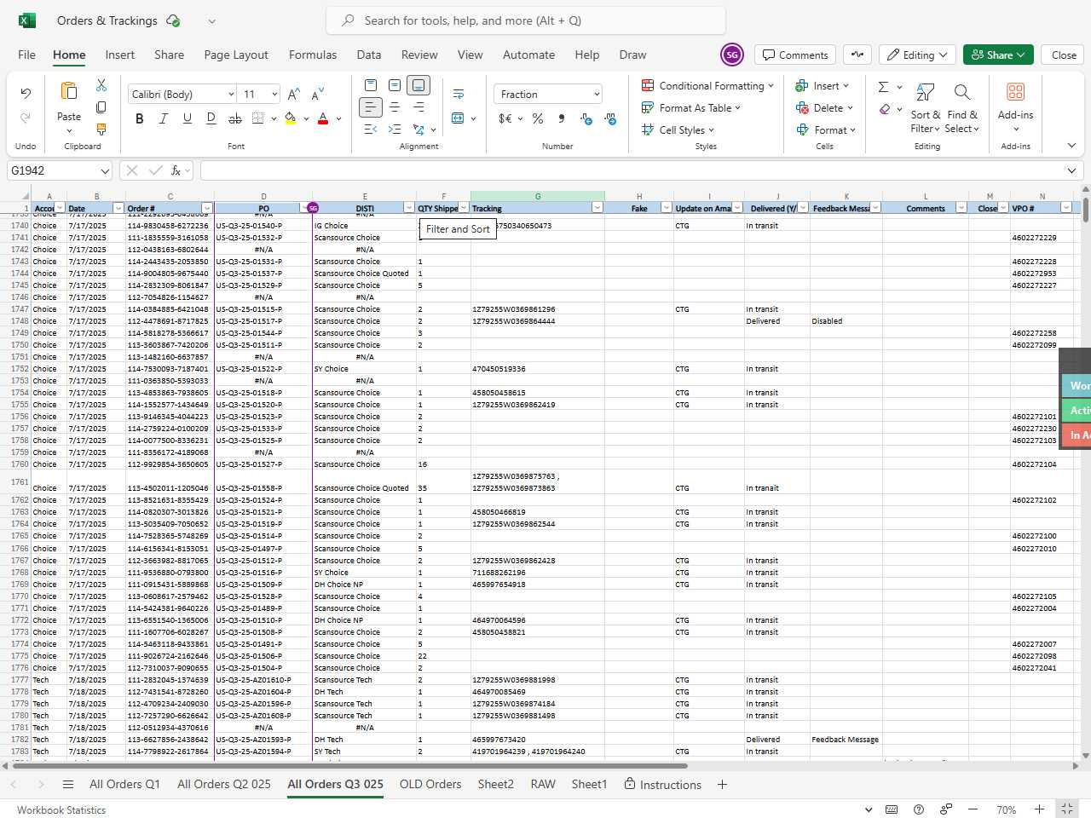The width and height of the screenshot is (1091, 818).
Task: Apply percent style number format
Action: point(538,118)
